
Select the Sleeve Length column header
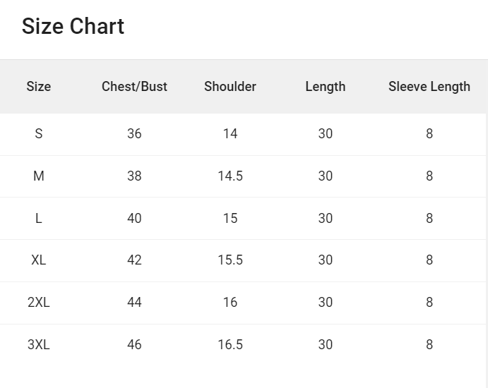(x=429, y=87)
